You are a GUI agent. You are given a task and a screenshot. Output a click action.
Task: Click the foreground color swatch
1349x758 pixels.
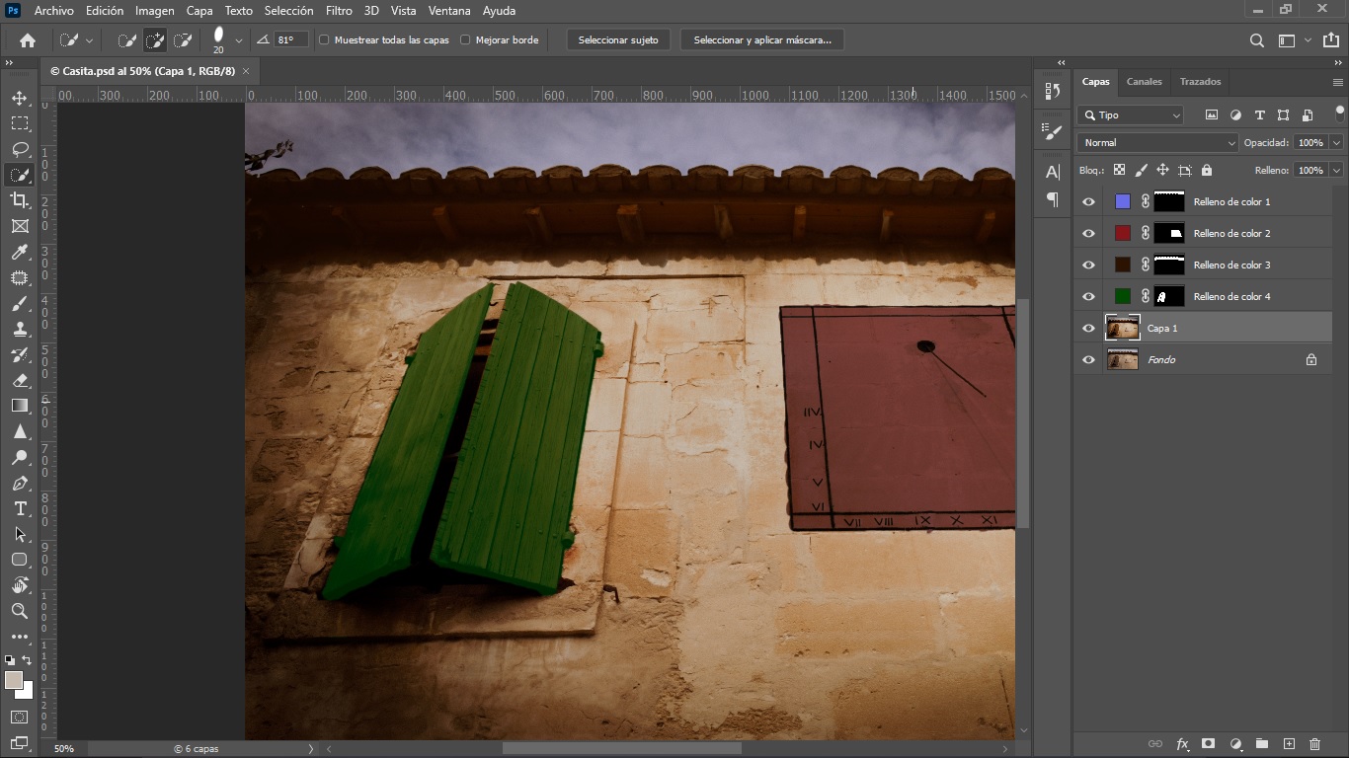13,681
